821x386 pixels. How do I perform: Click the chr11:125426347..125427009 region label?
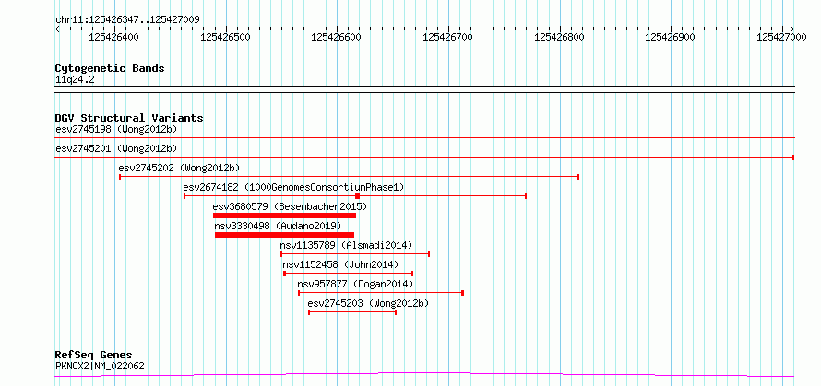click(x=127, y=20)
